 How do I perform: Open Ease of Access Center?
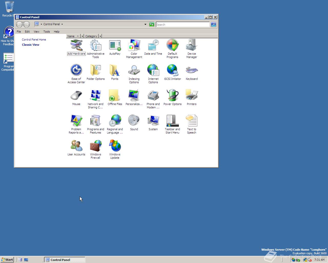point(76,74)
